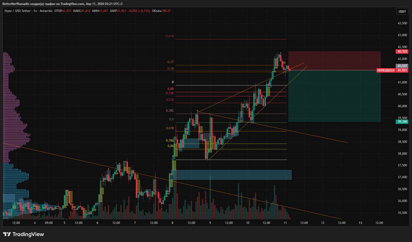Select the red stop-loss zone of the short position

(x=334, y=61)
